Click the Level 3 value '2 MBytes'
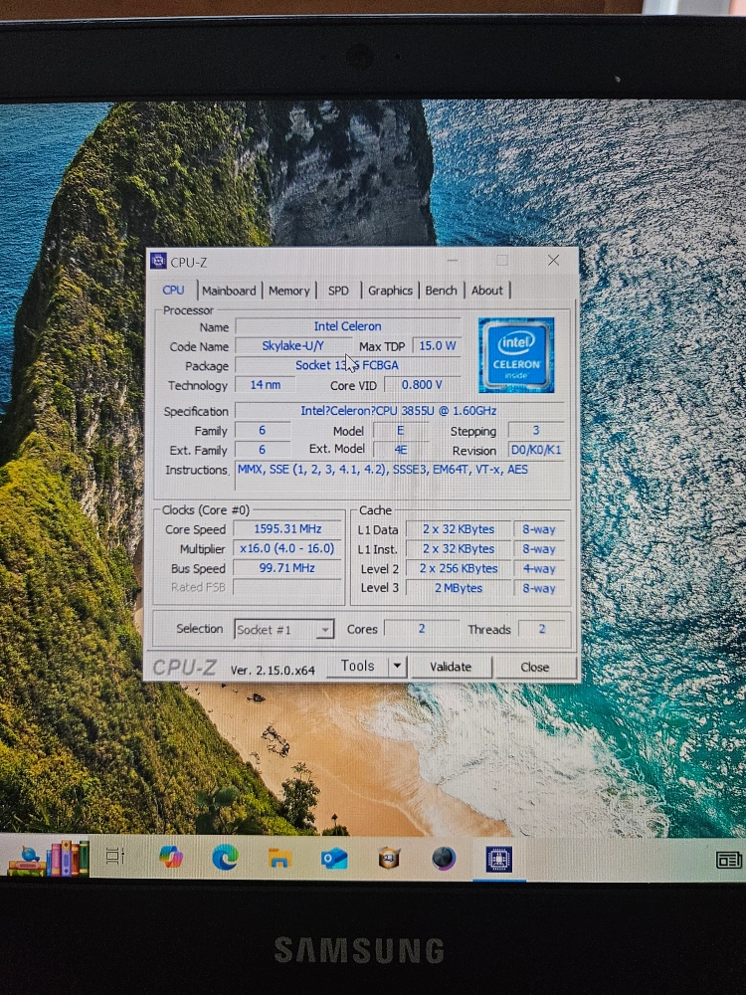This screenshot has width=746, height=995. point(458,588)
